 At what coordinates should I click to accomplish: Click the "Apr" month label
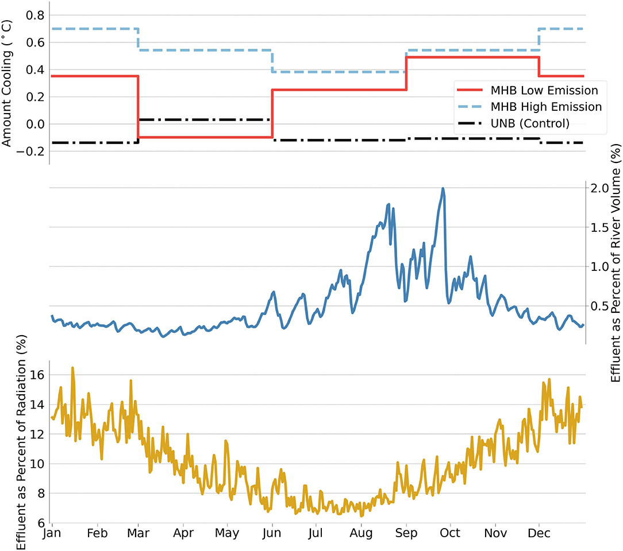tap(183, 534)
